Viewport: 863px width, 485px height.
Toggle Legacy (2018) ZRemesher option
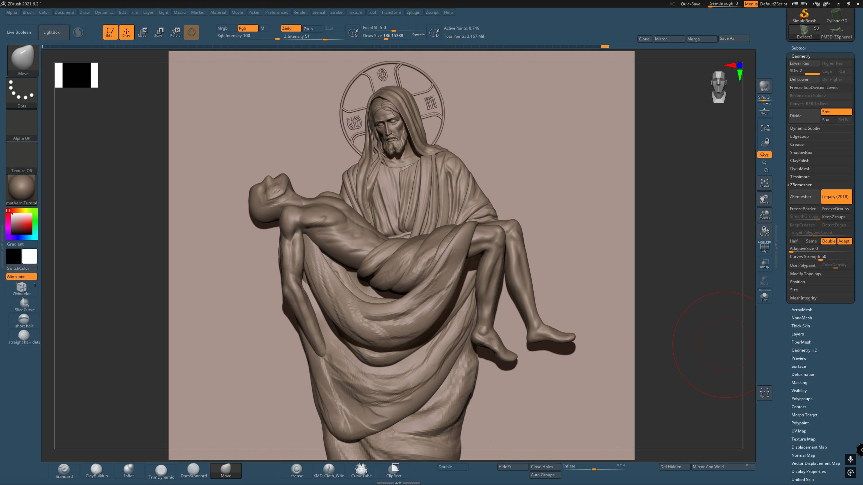click(x=836, y=196)
